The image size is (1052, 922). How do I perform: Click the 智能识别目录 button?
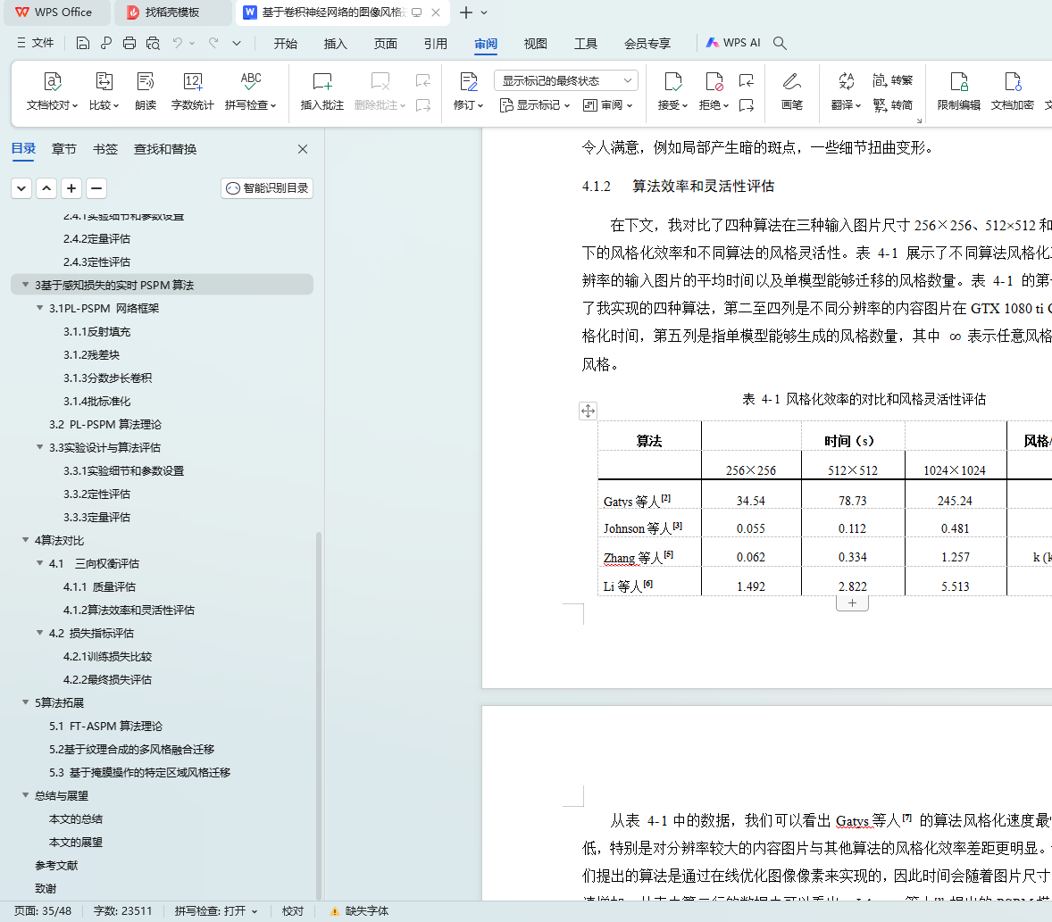267,188
